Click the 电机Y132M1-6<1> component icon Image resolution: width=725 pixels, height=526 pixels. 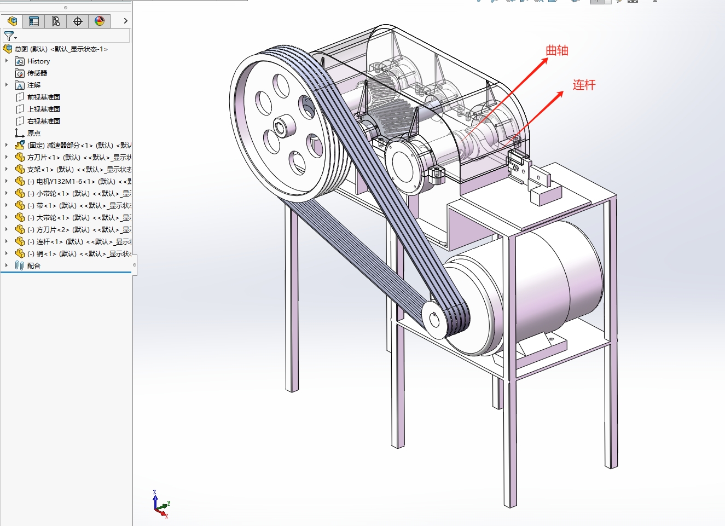pyautogui.click(x=20, y=182)
